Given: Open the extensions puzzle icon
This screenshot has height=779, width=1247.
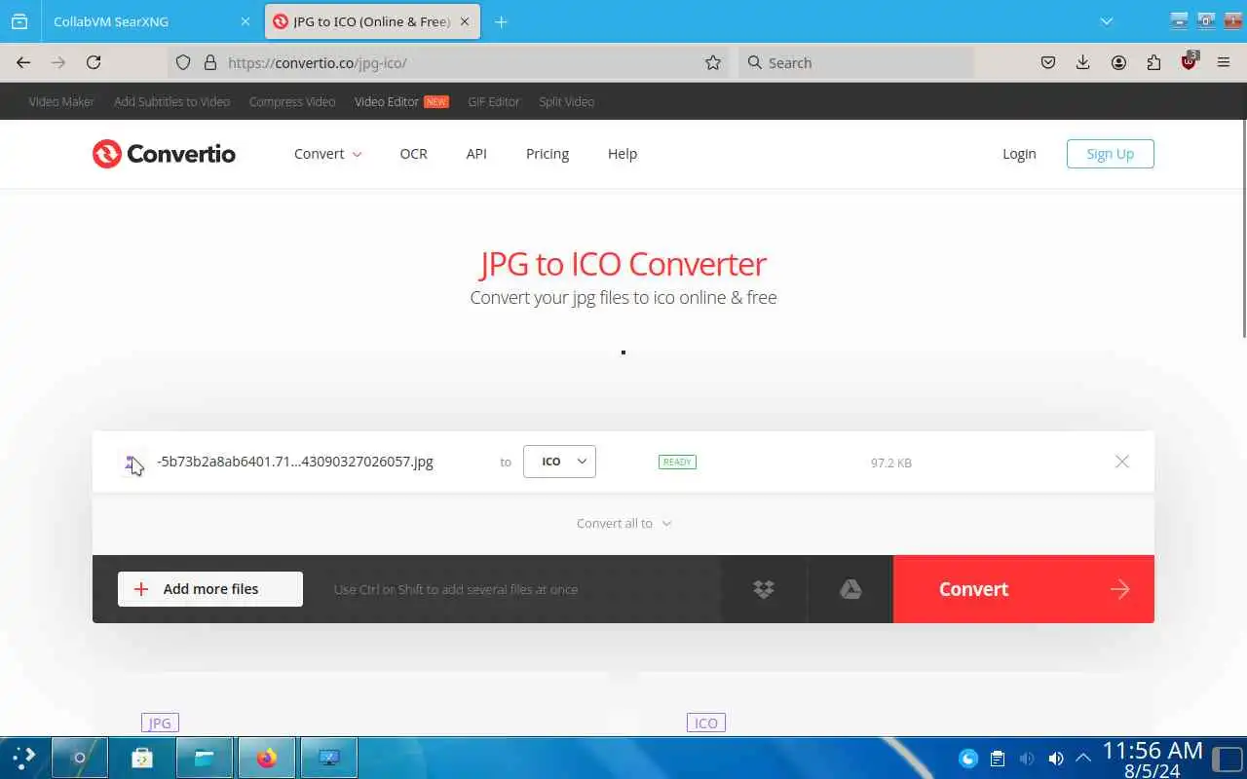Looking at the screenshot, I should point(1153,62).
